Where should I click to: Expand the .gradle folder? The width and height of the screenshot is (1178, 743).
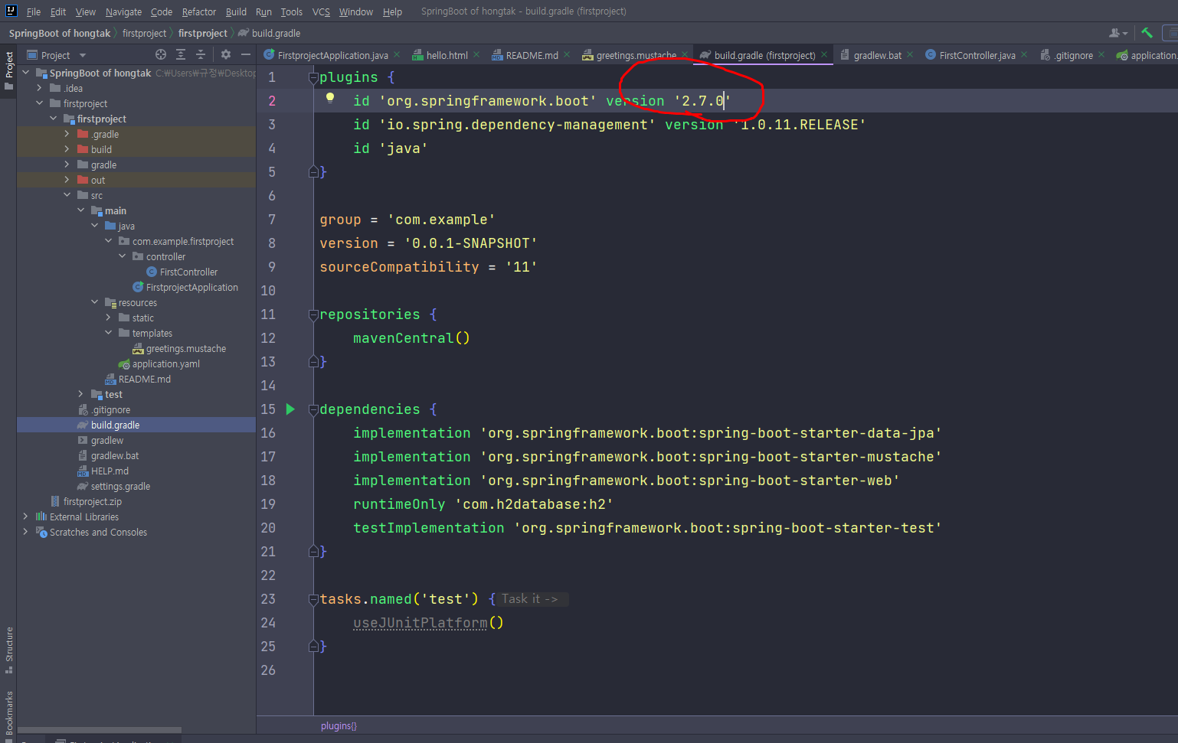(67, 134)
